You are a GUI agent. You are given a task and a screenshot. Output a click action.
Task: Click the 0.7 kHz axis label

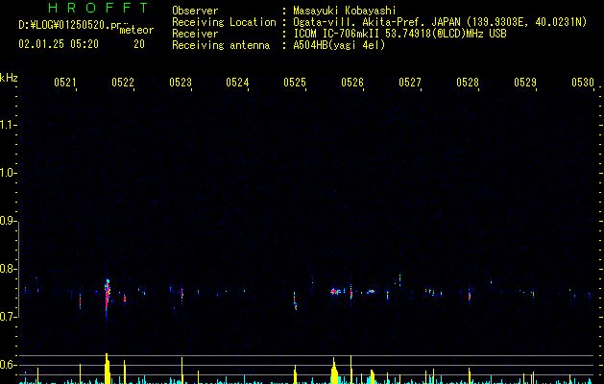click(x=7, y=317)
